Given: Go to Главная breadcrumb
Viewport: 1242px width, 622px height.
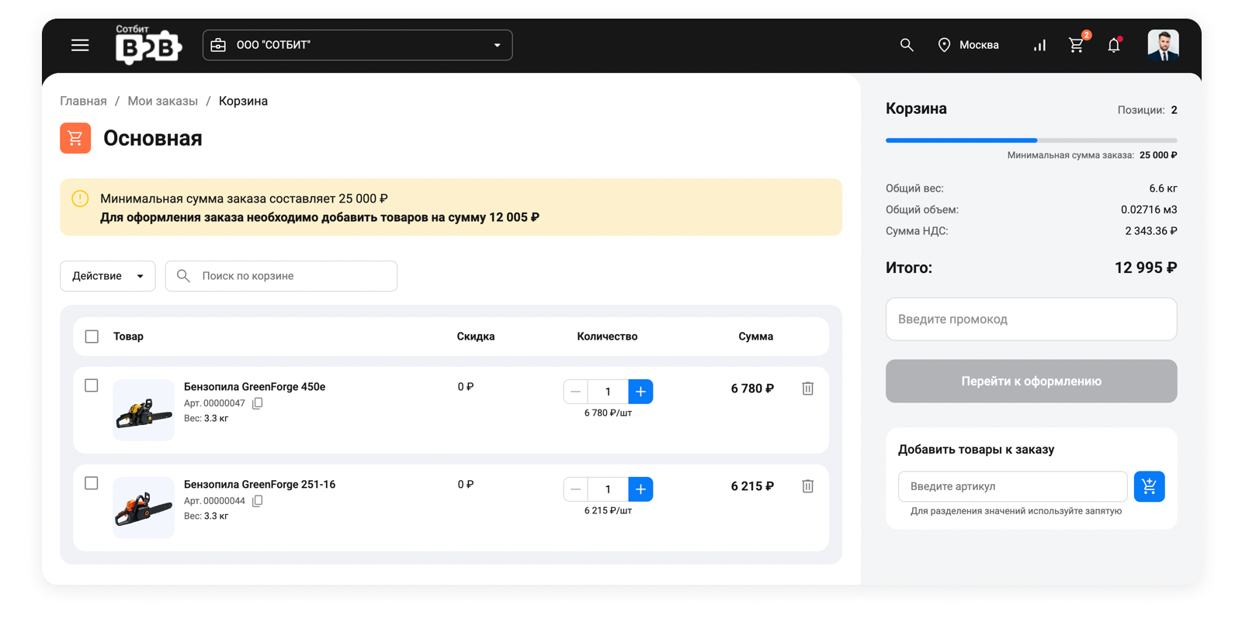Looking at the screenshot, I should (83, 101).
